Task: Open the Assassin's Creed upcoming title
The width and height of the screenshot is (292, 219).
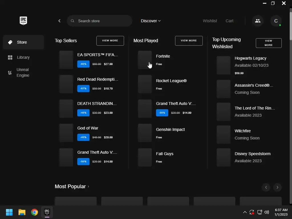Action: pos(254,85)
